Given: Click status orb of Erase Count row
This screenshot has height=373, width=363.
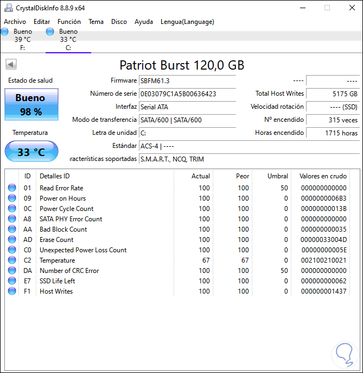Looking at the screenshot, I should 12,239.
